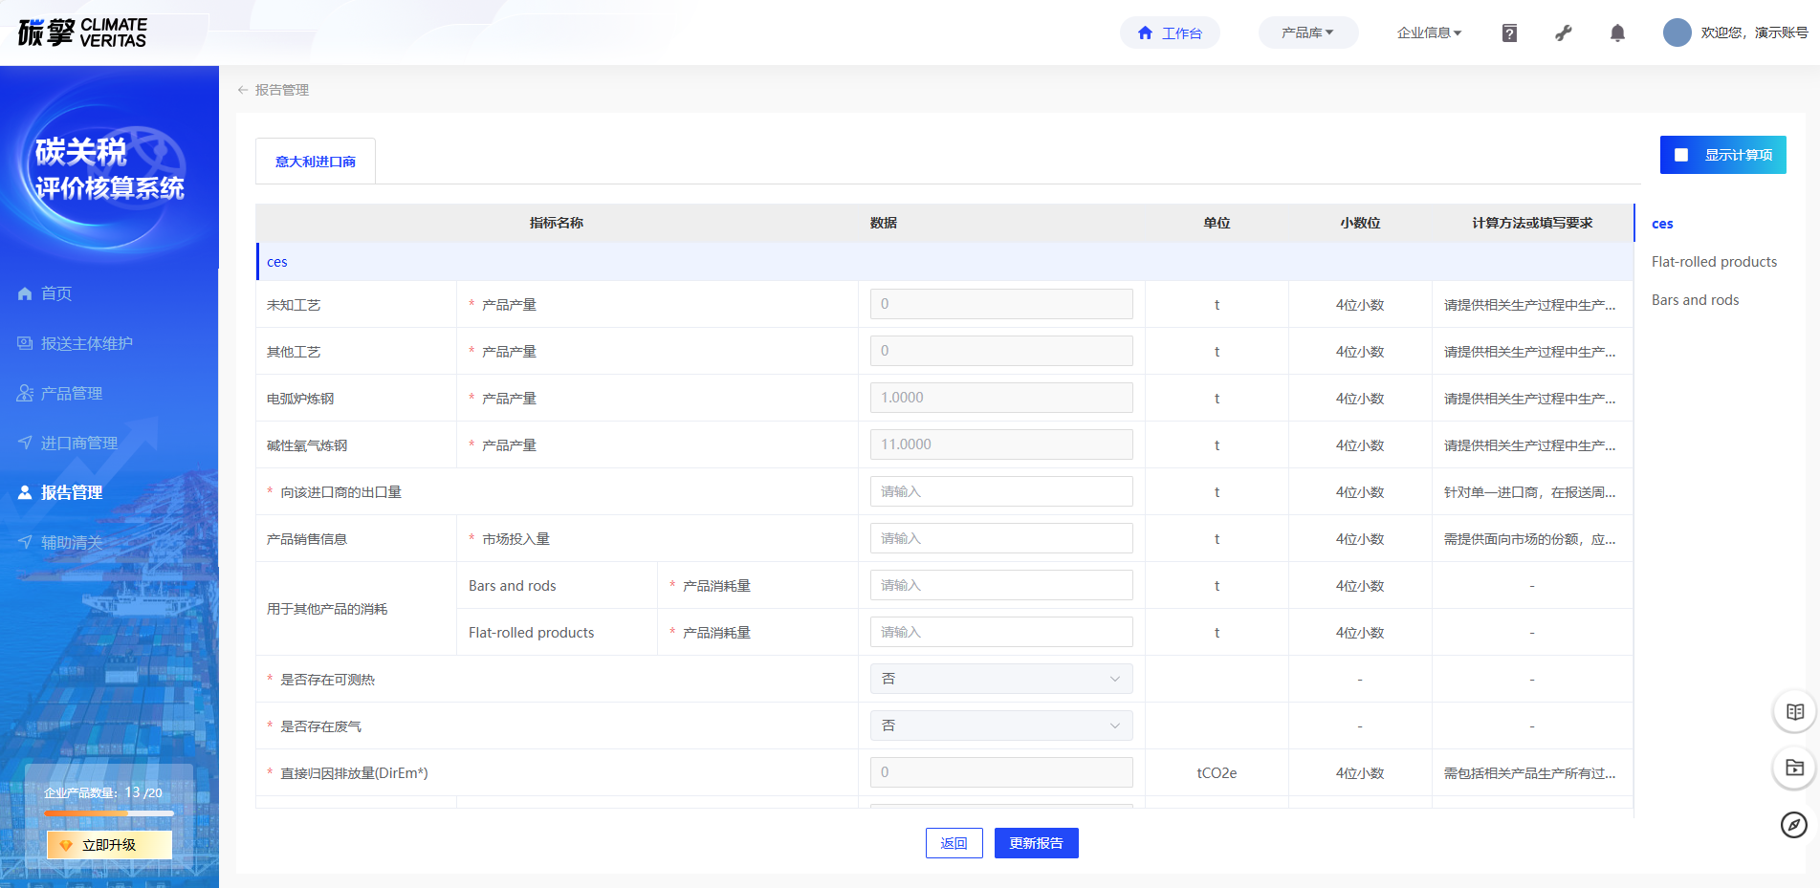Viewport: 1820px width, 888px height.
Task: Open the notification bell
Action: click(x=1617, y=33)
